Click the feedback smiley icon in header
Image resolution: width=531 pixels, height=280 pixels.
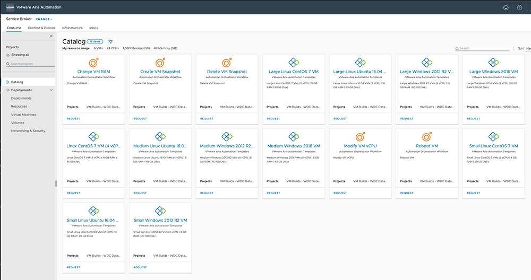pos(506,7)
